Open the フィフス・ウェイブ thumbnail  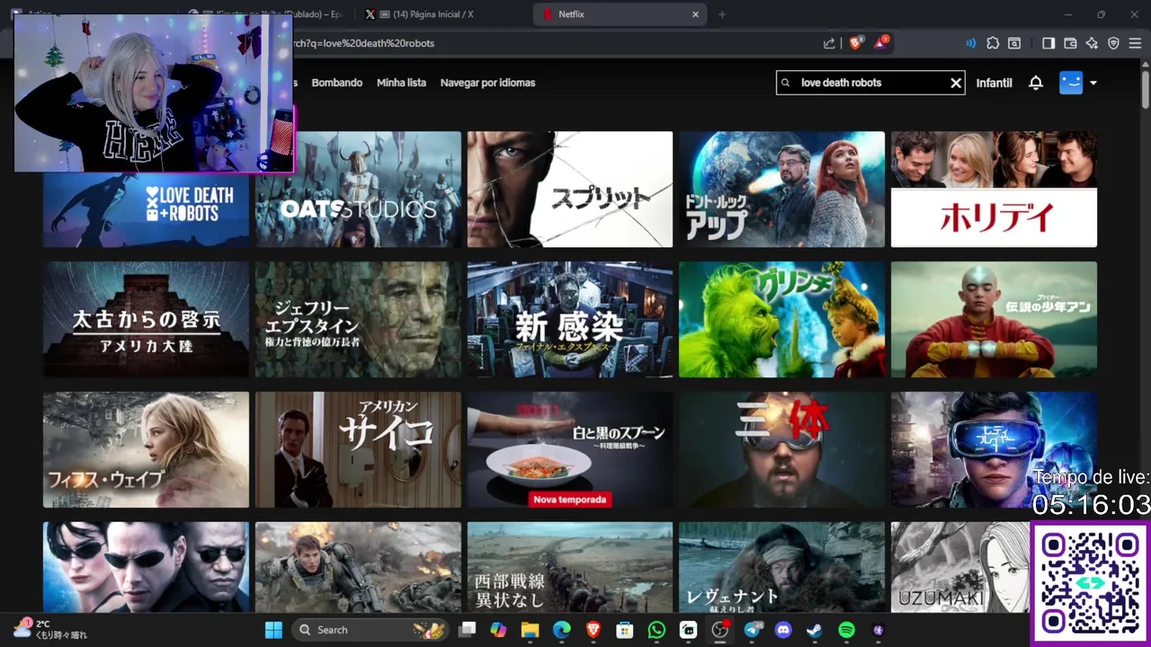[146, 449]
